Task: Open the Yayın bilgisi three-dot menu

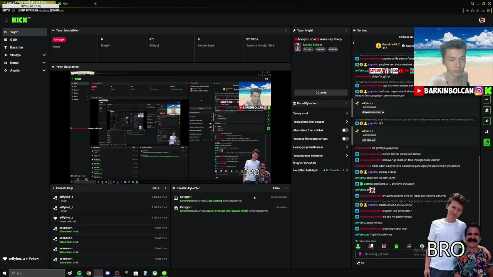Action: click(346, 30)
